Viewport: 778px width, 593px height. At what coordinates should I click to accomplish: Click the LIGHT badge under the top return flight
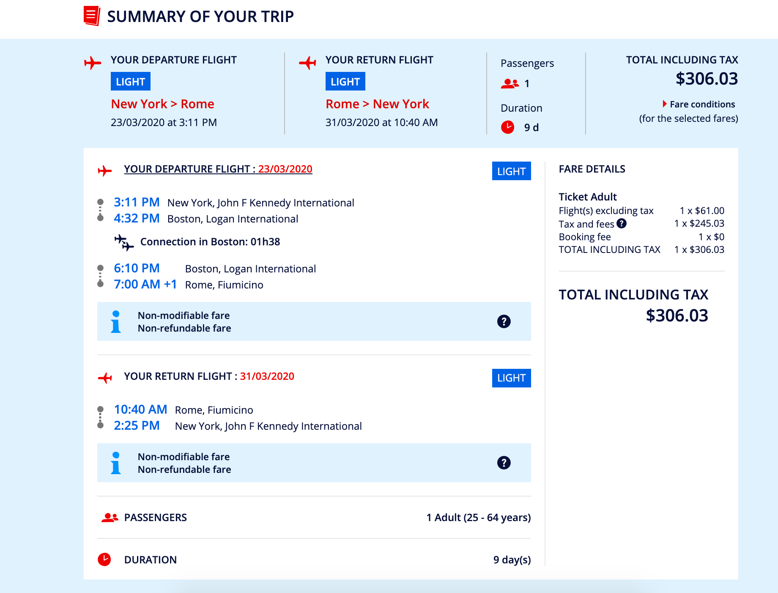pos(345,82)
